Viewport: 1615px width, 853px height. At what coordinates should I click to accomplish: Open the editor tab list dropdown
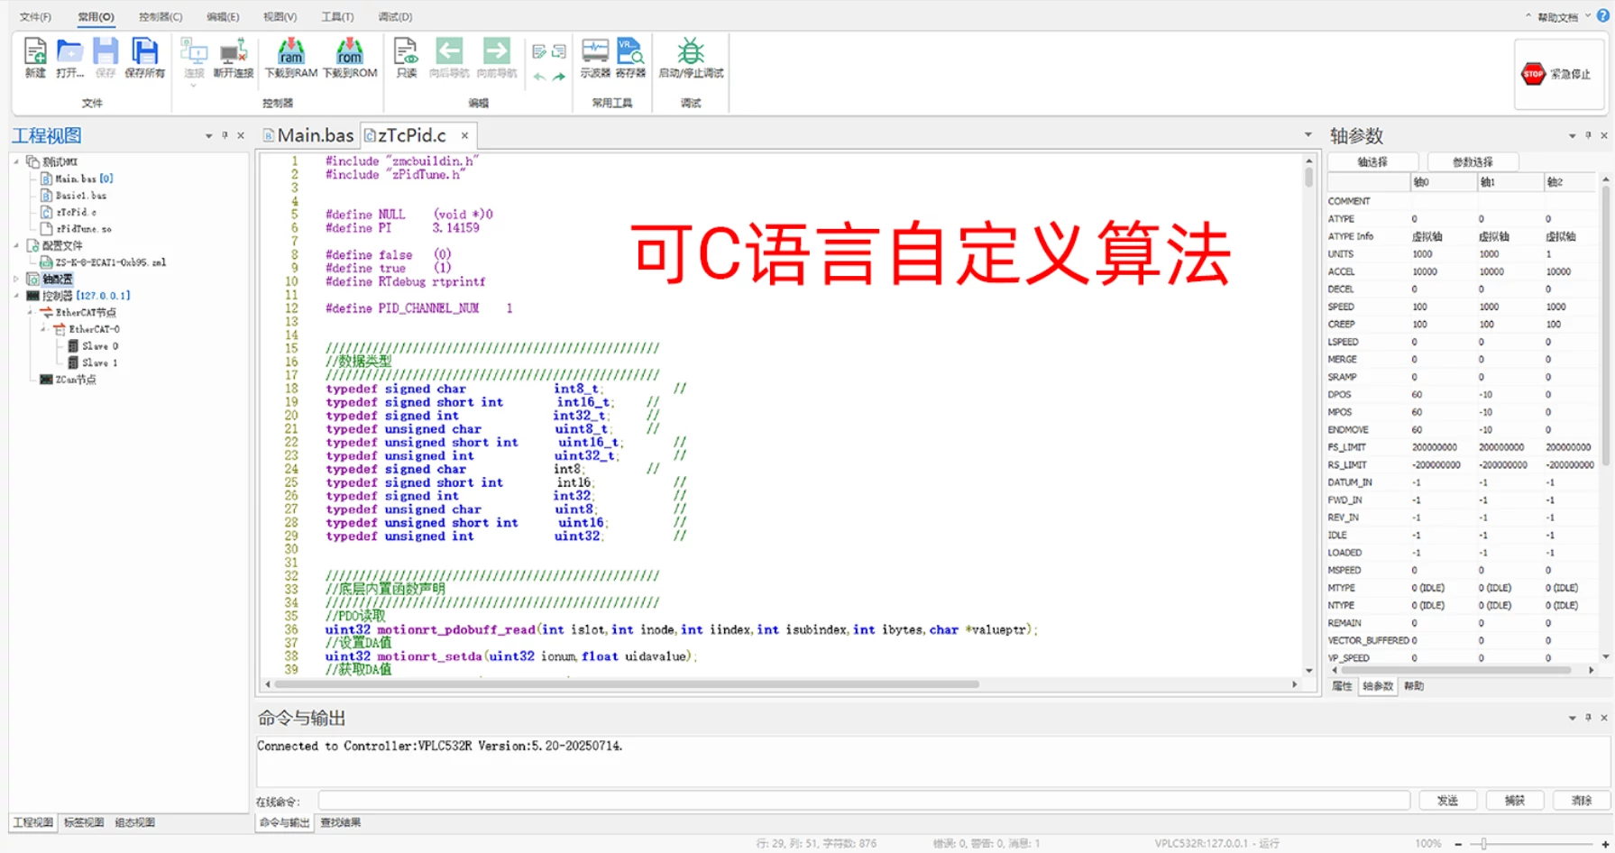click(x=1308, y=135)
